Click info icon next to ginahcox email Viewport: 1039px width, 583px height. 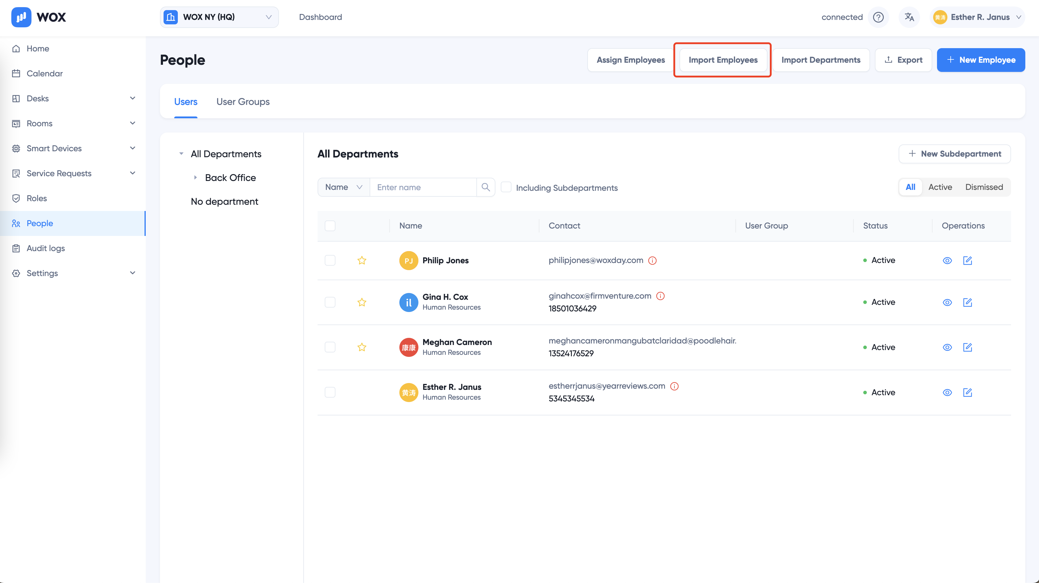[x=660, y=296]
